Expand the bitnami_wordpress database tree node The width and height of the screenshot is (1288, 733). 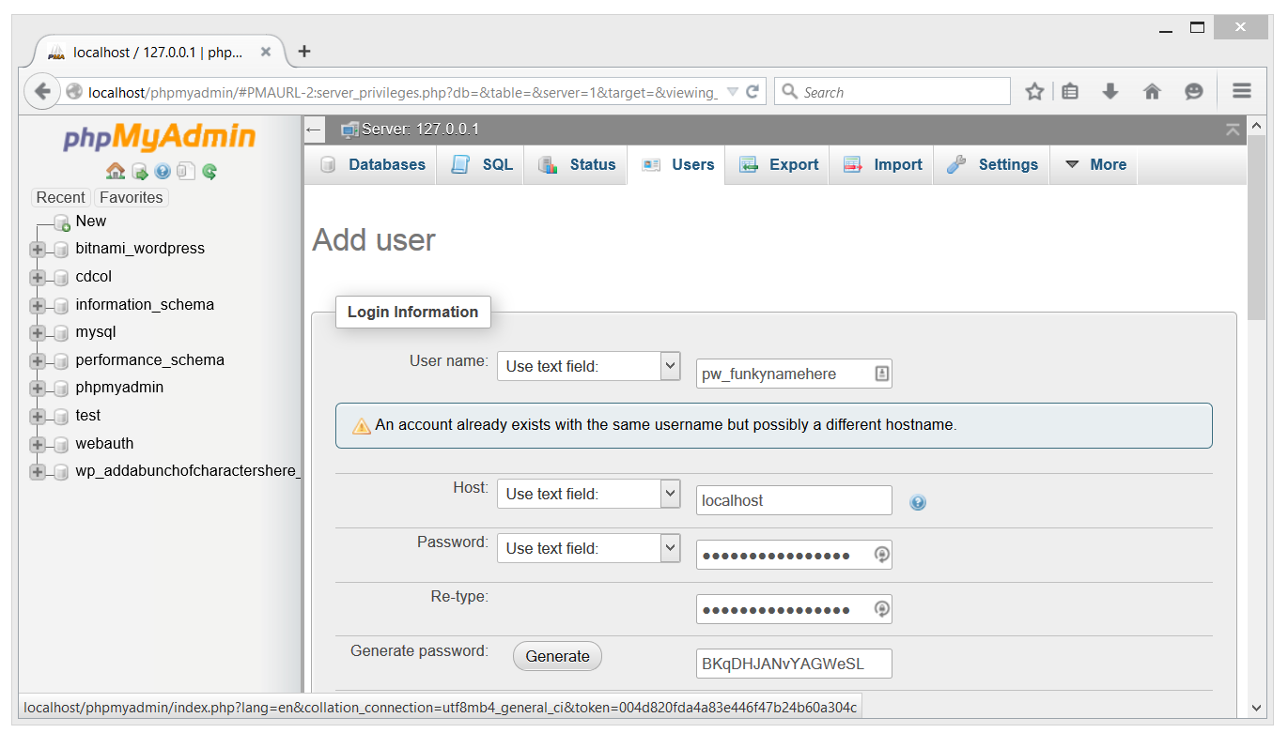click(38, 249)
